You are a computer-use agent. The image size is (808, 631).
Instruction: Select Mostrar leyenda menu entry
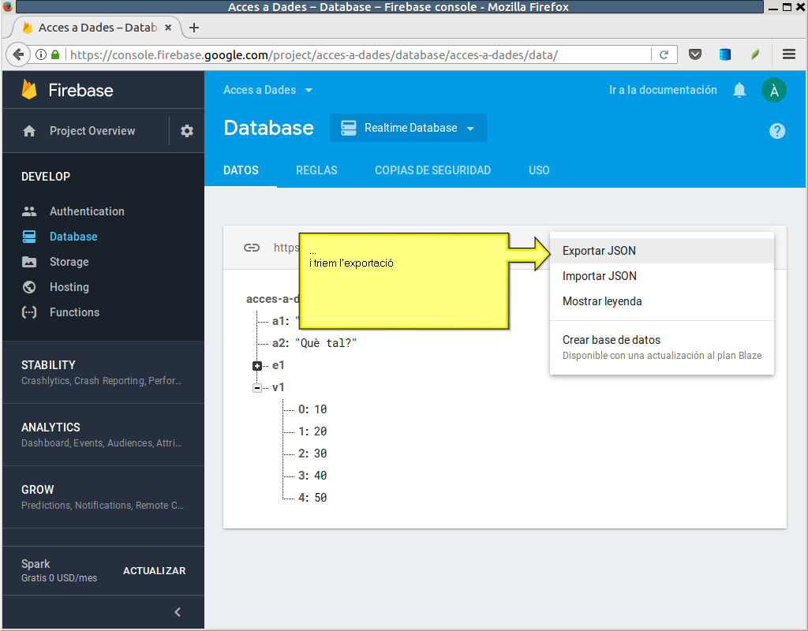[x=662, y=301]
